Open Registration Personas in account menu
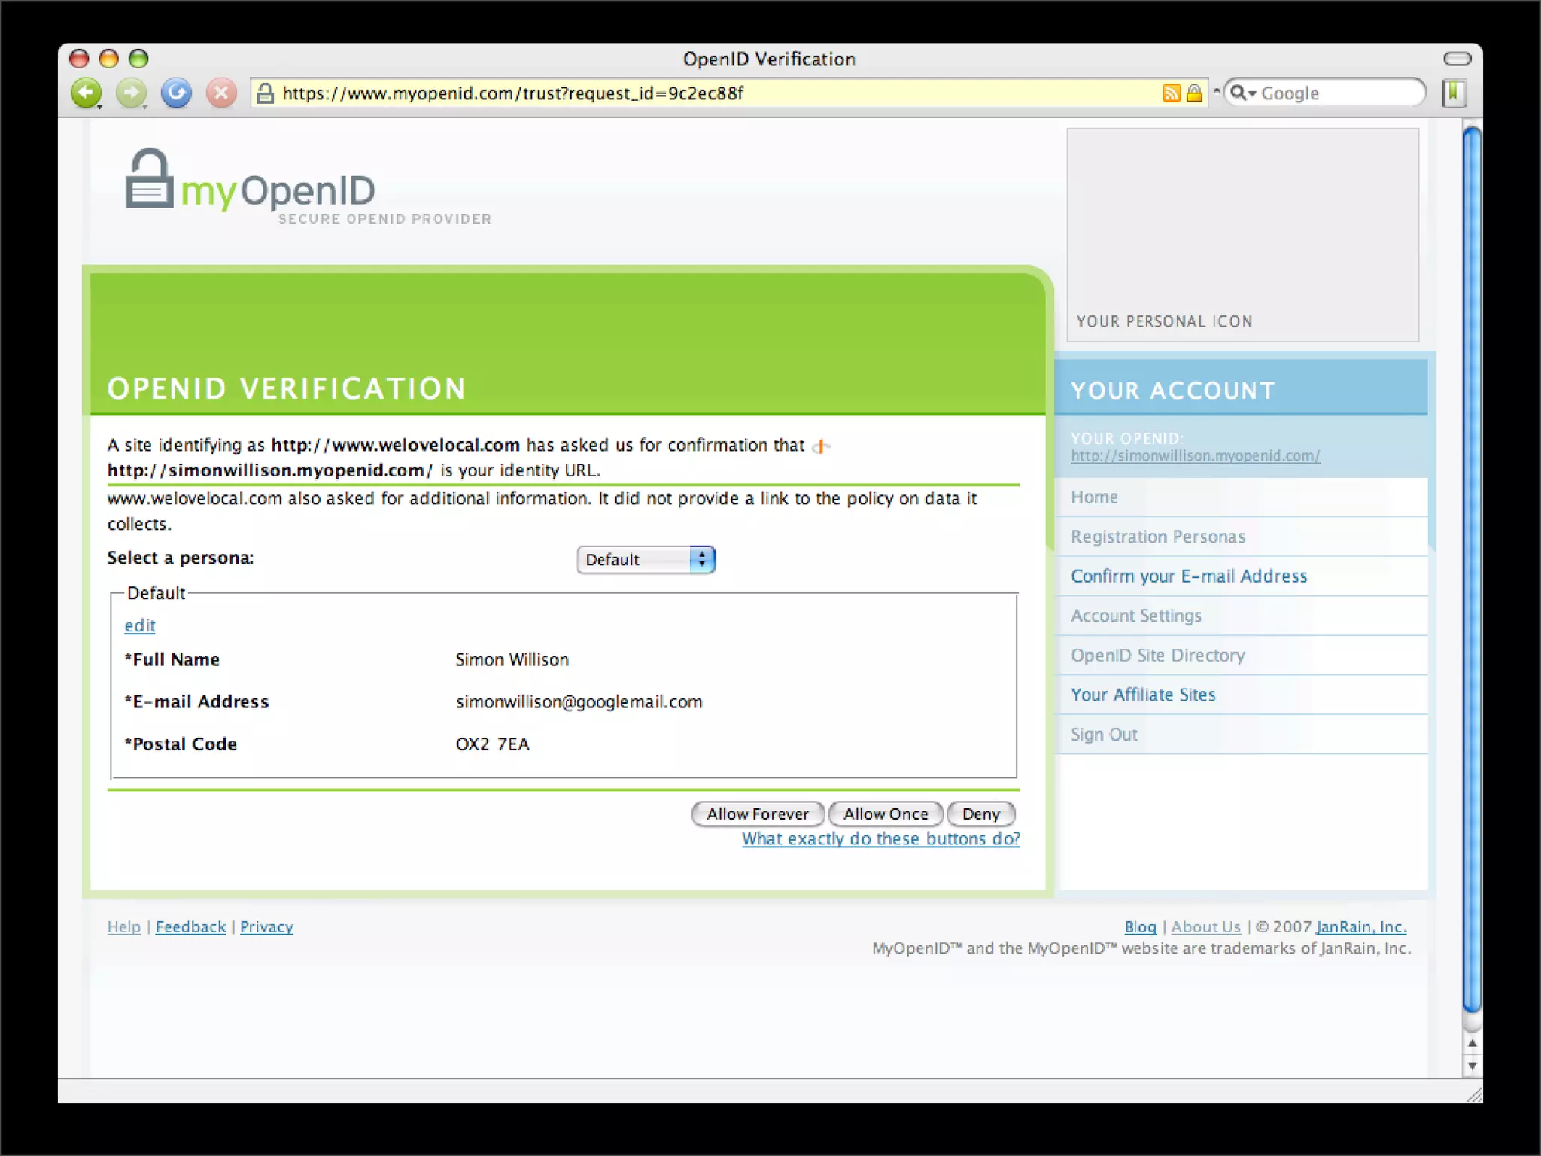The width and height of the screenshot is (1541, 1156). [x=1157, y=537]
